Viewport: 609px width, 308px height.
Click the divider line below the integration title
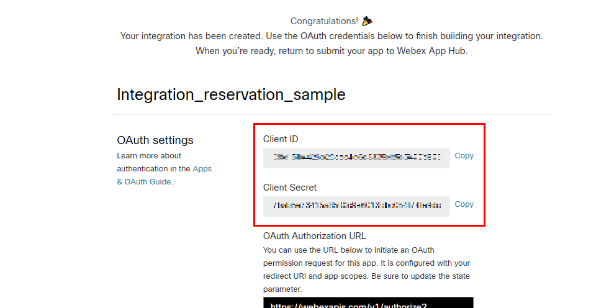[x=332, y=115]
